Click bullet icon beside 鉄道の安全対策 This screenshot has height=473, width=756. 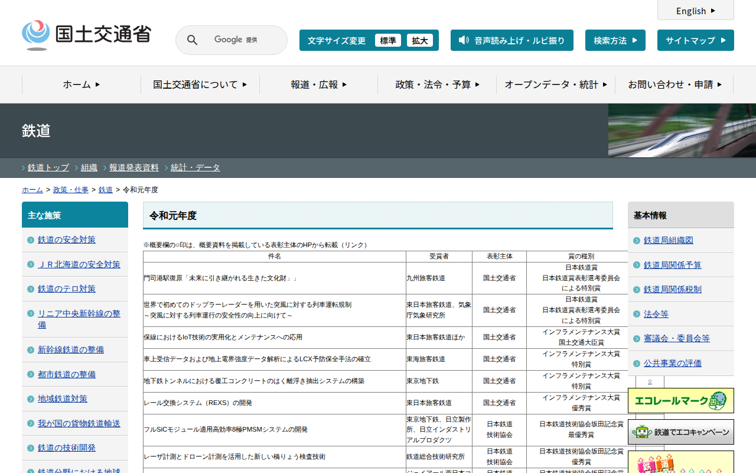click(31, 240)
